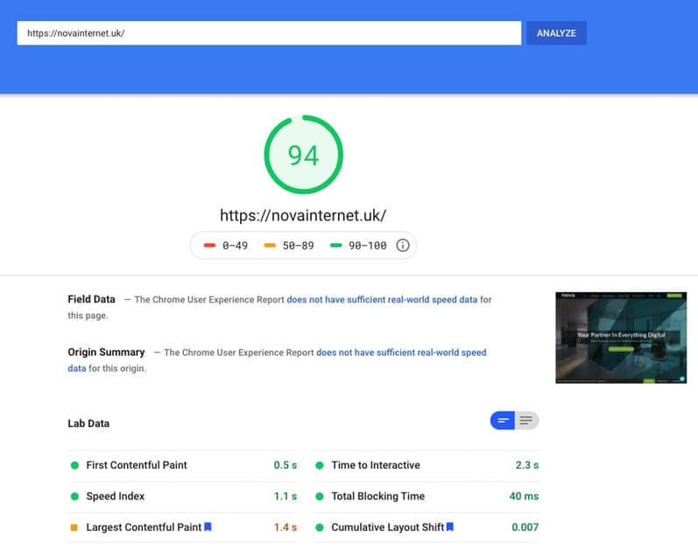This screenshot has height=550, width=698.
Task: Click the green dot beside Cumulative Layout Shift
Action: tap(320, 527)
